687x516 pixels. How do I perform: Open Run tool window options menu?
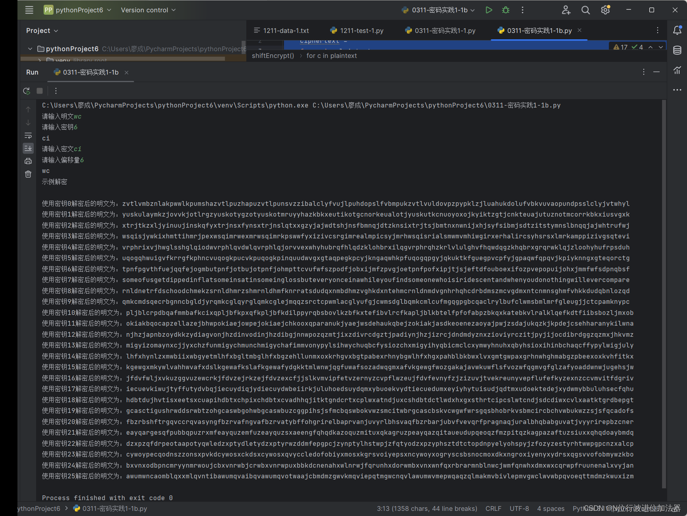coord(644,72)
